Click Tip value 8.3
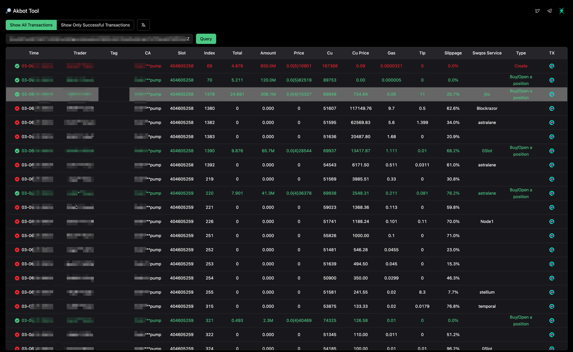 tap(422, 292)
